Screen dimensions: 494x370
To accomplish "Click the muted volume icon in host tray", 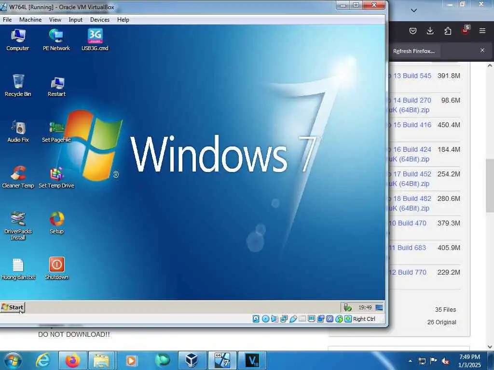I will click(445, 361).
